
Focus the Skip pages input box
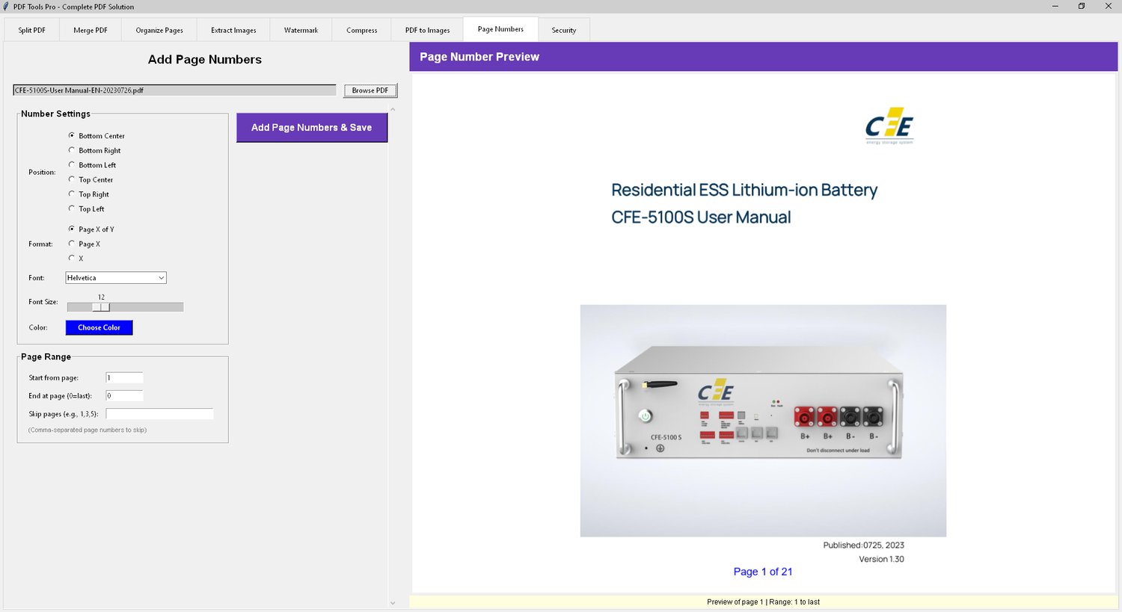[x=159, y=413]
